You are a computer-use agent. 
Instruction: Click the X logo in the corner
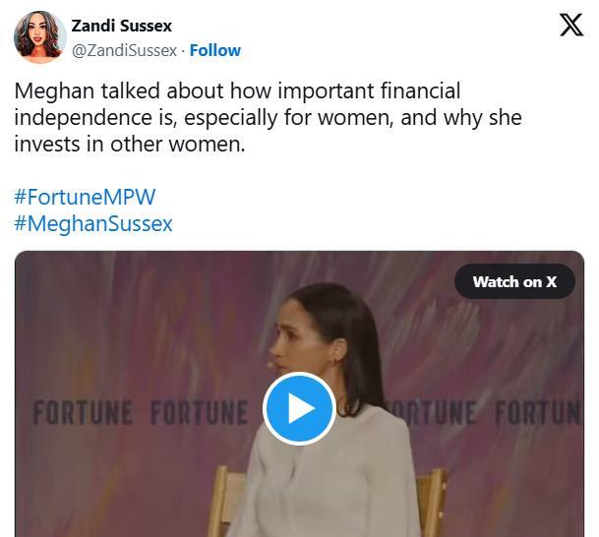[x=570, y=25]
